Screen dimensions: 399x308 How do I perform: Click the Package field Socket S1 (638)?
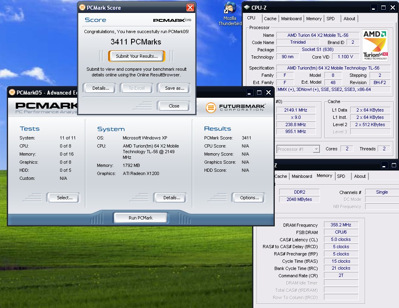318,49
